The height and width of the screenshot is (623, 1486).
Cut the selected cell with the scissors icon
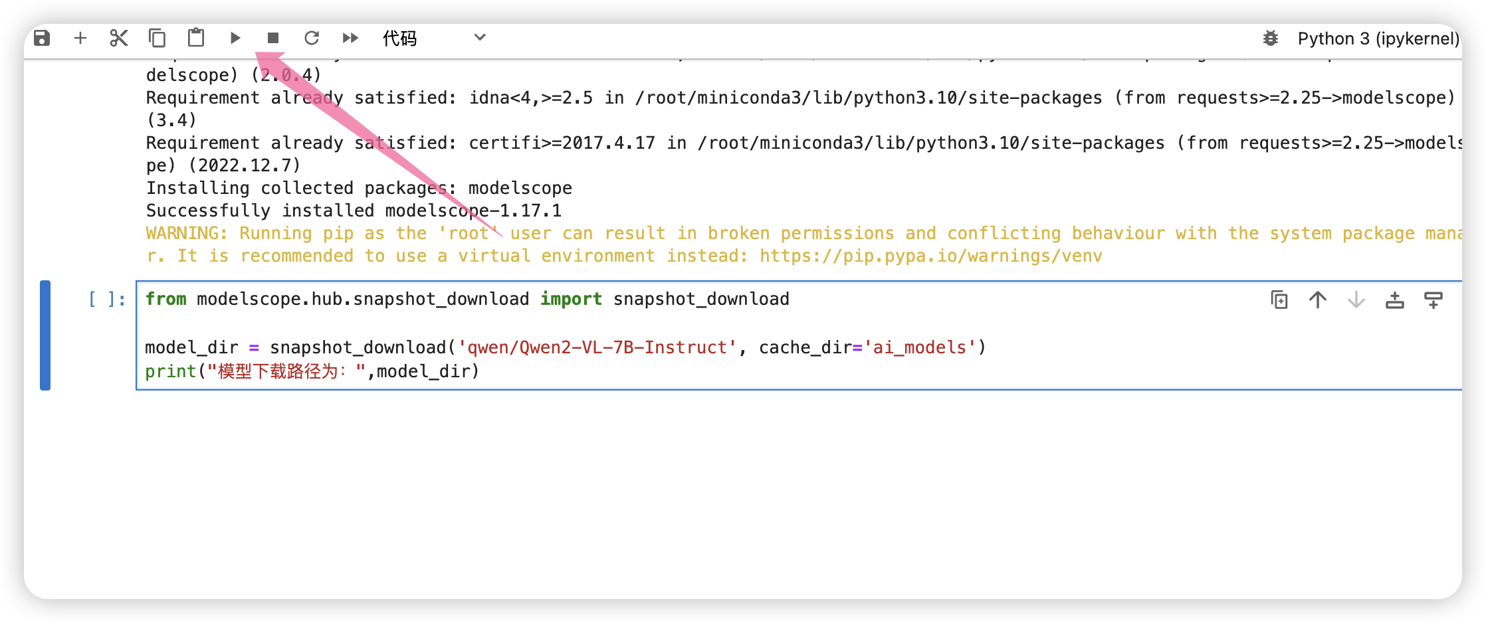pyautogui.click(x=119, y=38)
